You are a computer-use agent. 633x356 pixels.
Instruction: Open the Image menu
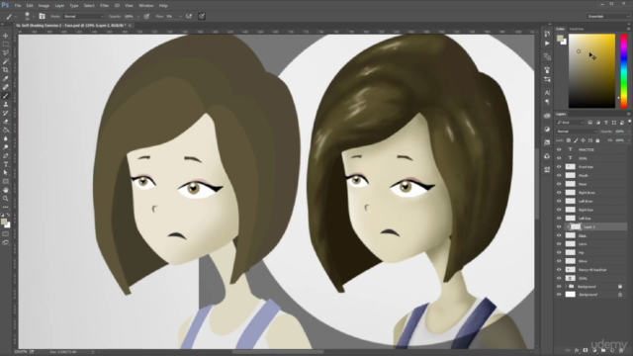click(44, 6)
